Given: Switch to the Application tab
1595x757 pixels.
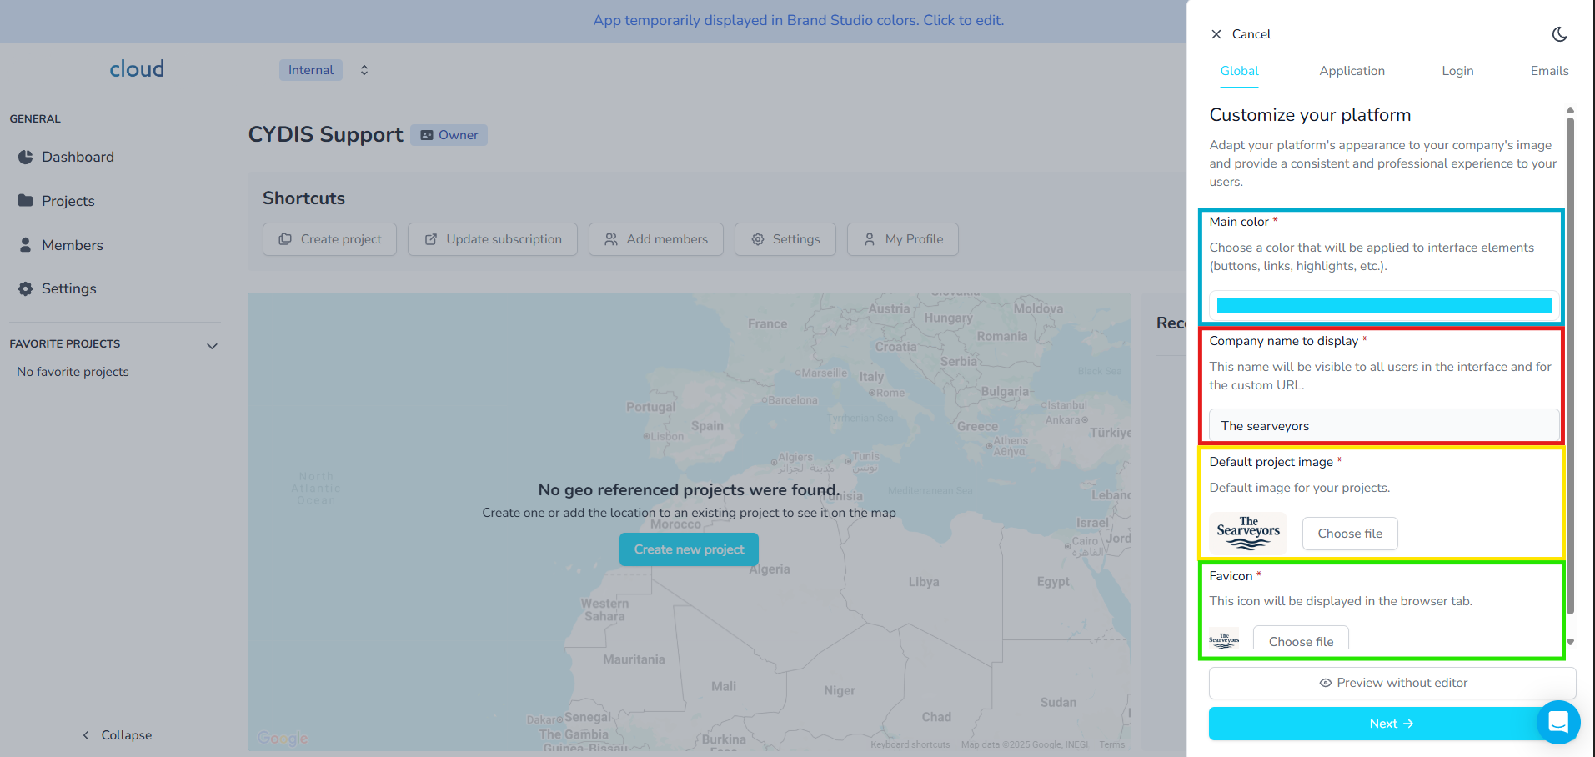Looking at the screenshot, I should (x=1352, y=71).
